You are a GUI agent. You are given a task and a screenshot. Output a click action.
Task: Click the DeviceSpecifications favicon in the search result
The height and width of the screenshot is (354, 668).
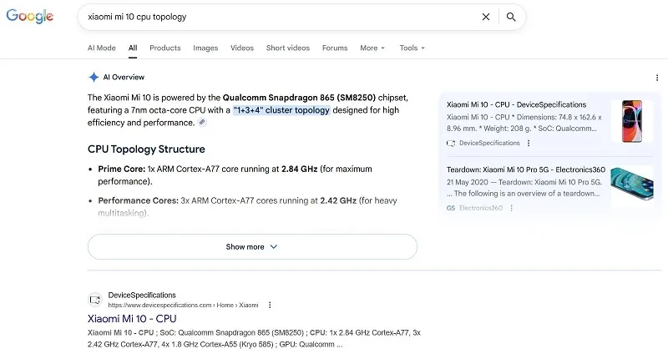coord(95,300)
